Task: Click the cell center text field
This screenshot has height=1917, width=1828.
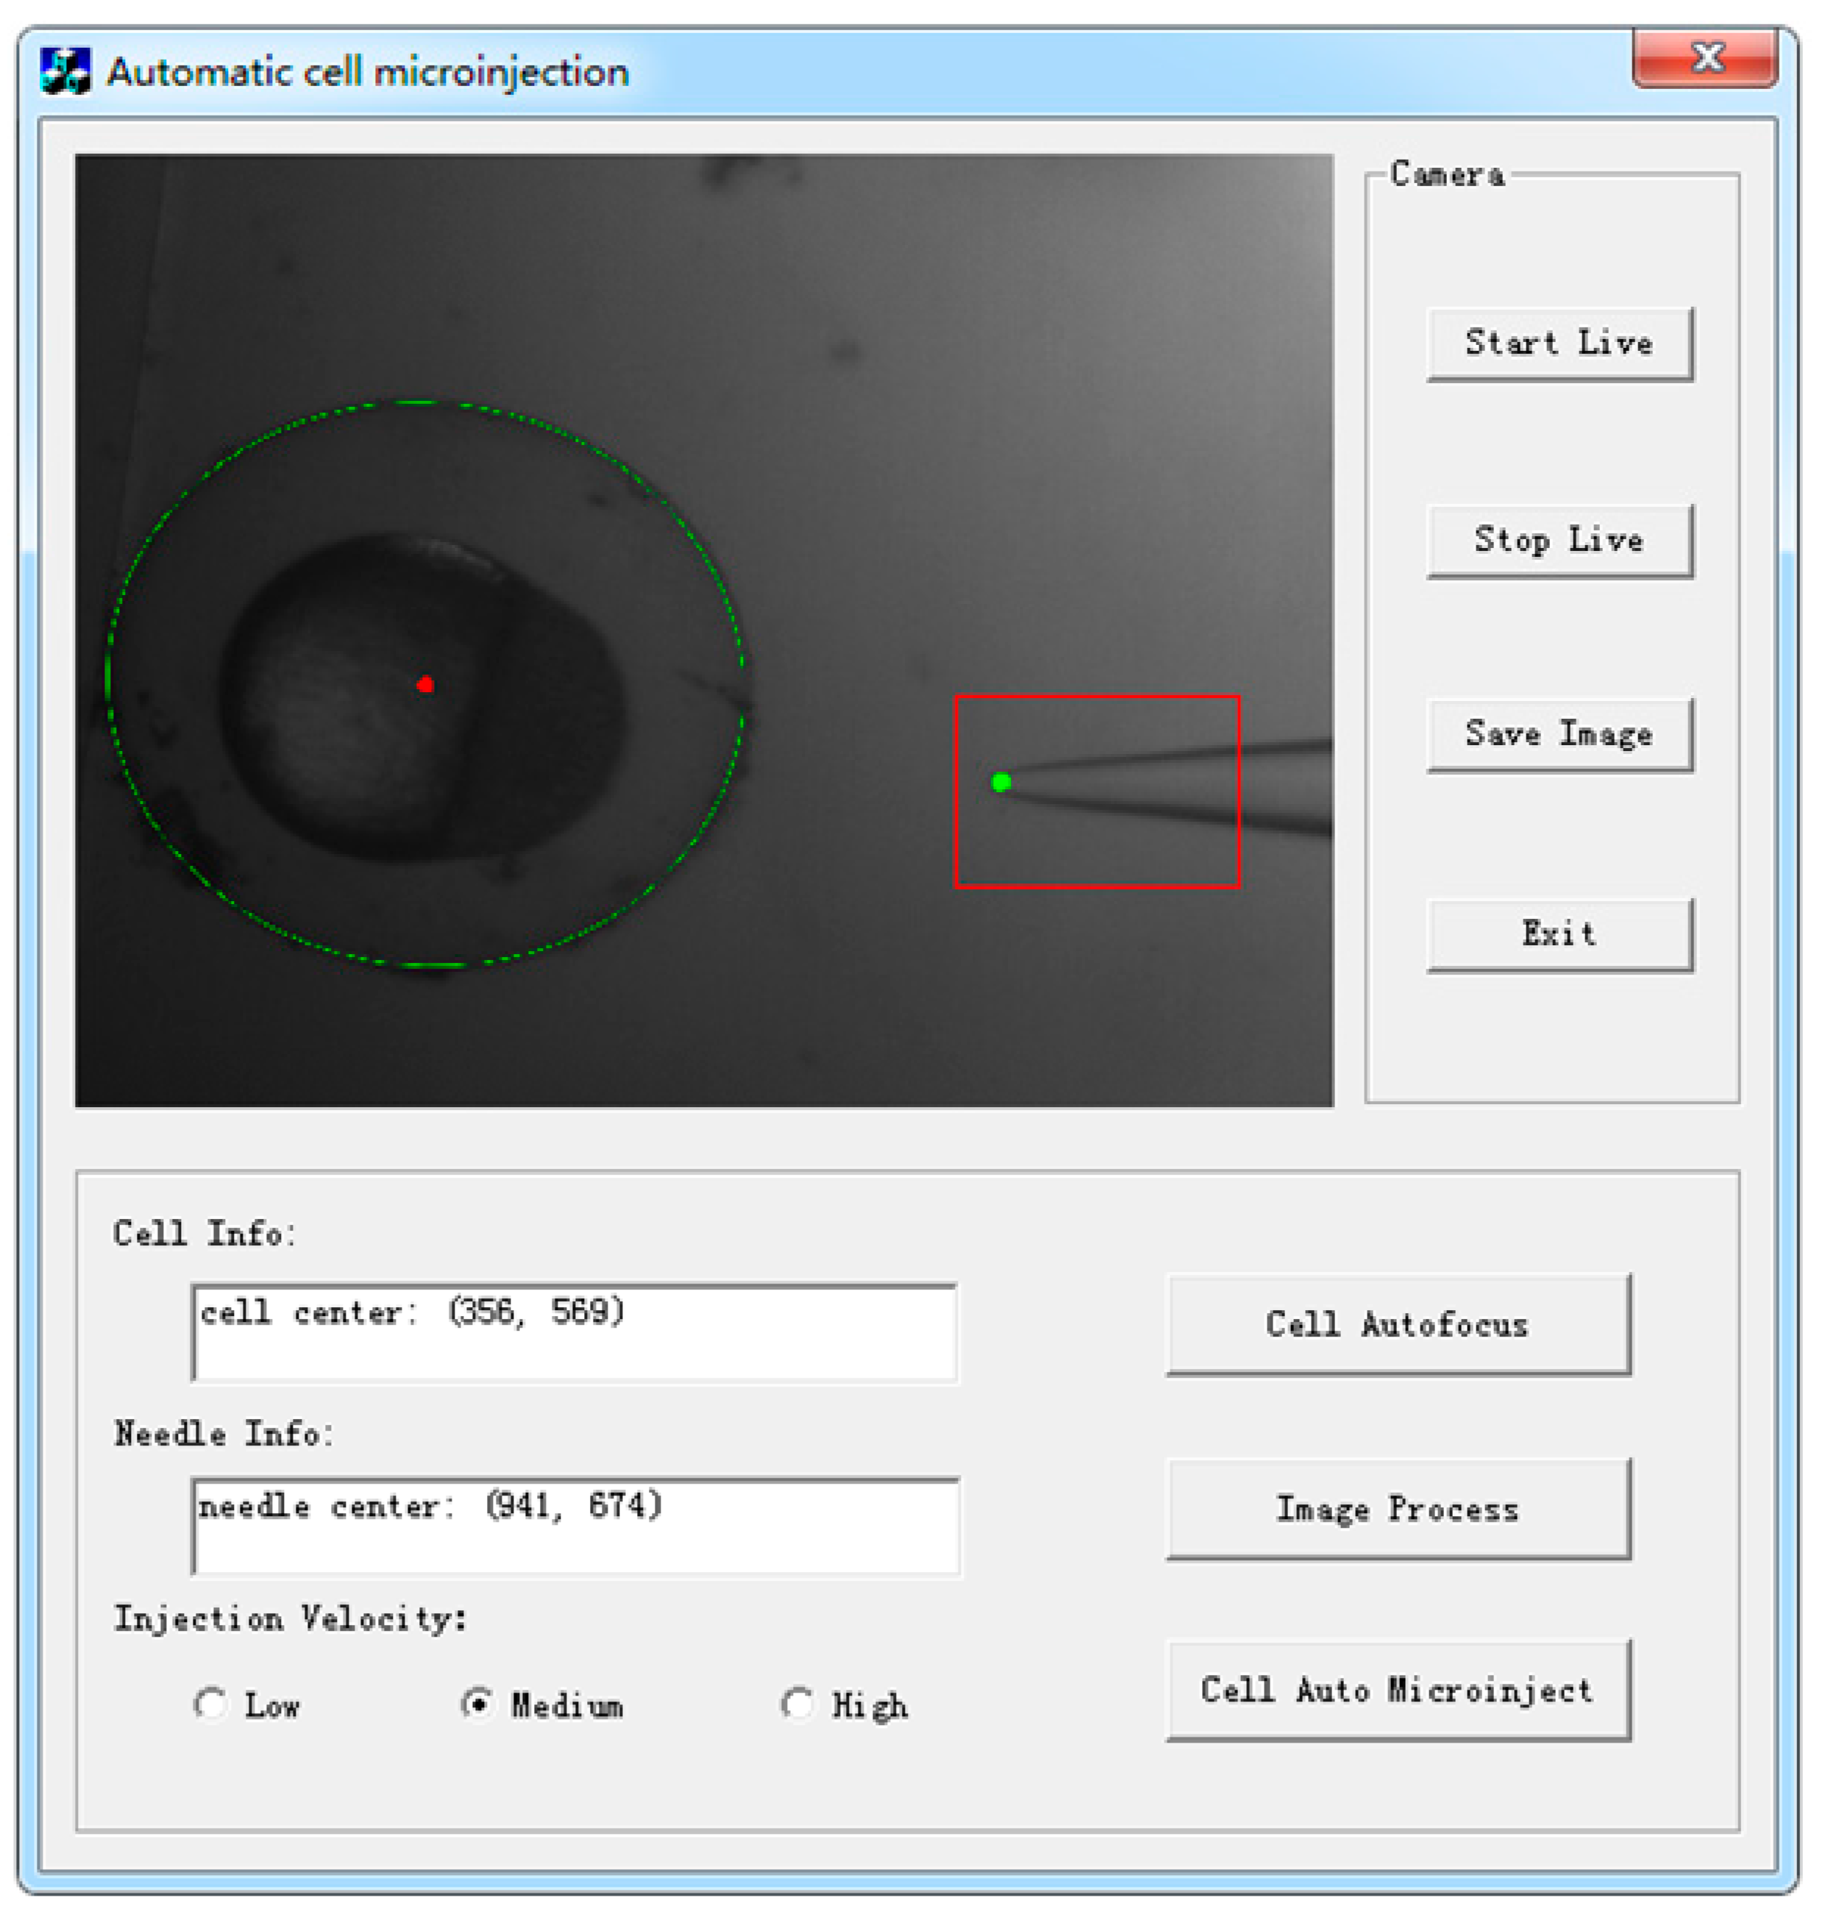Action: coord(575,1332)
